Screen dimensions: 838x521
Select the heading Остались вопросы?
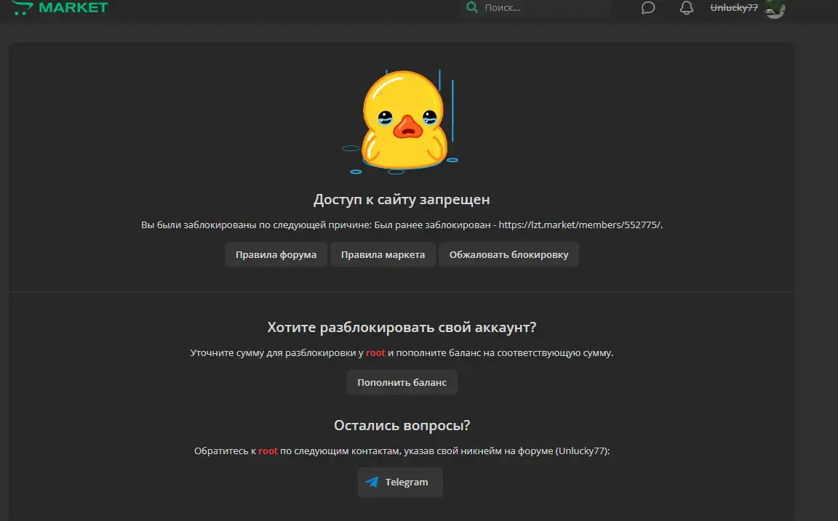pos(402,426)
